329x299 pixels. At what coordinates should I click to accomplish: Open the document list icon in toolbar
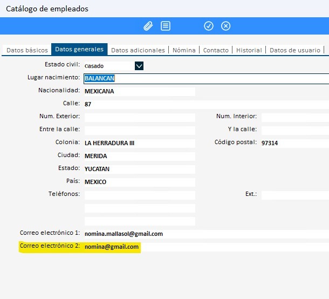(x=166, y=26)
